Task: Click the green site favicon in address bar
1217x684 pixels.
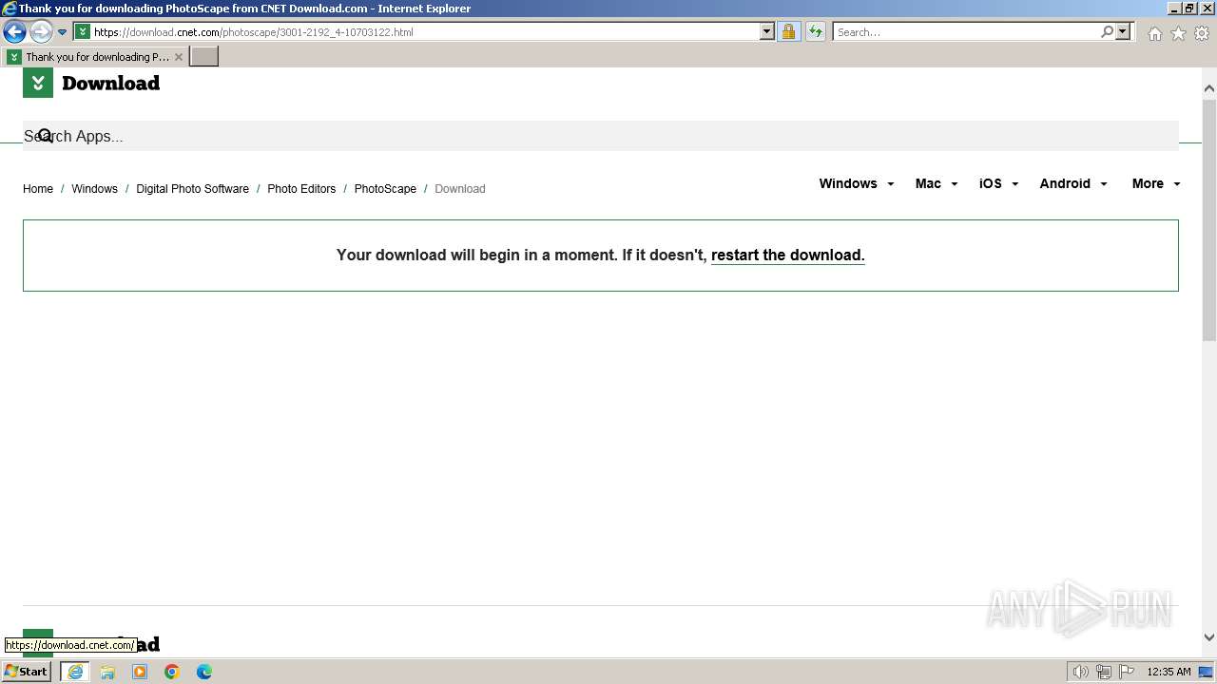Action: click(83, 31)
